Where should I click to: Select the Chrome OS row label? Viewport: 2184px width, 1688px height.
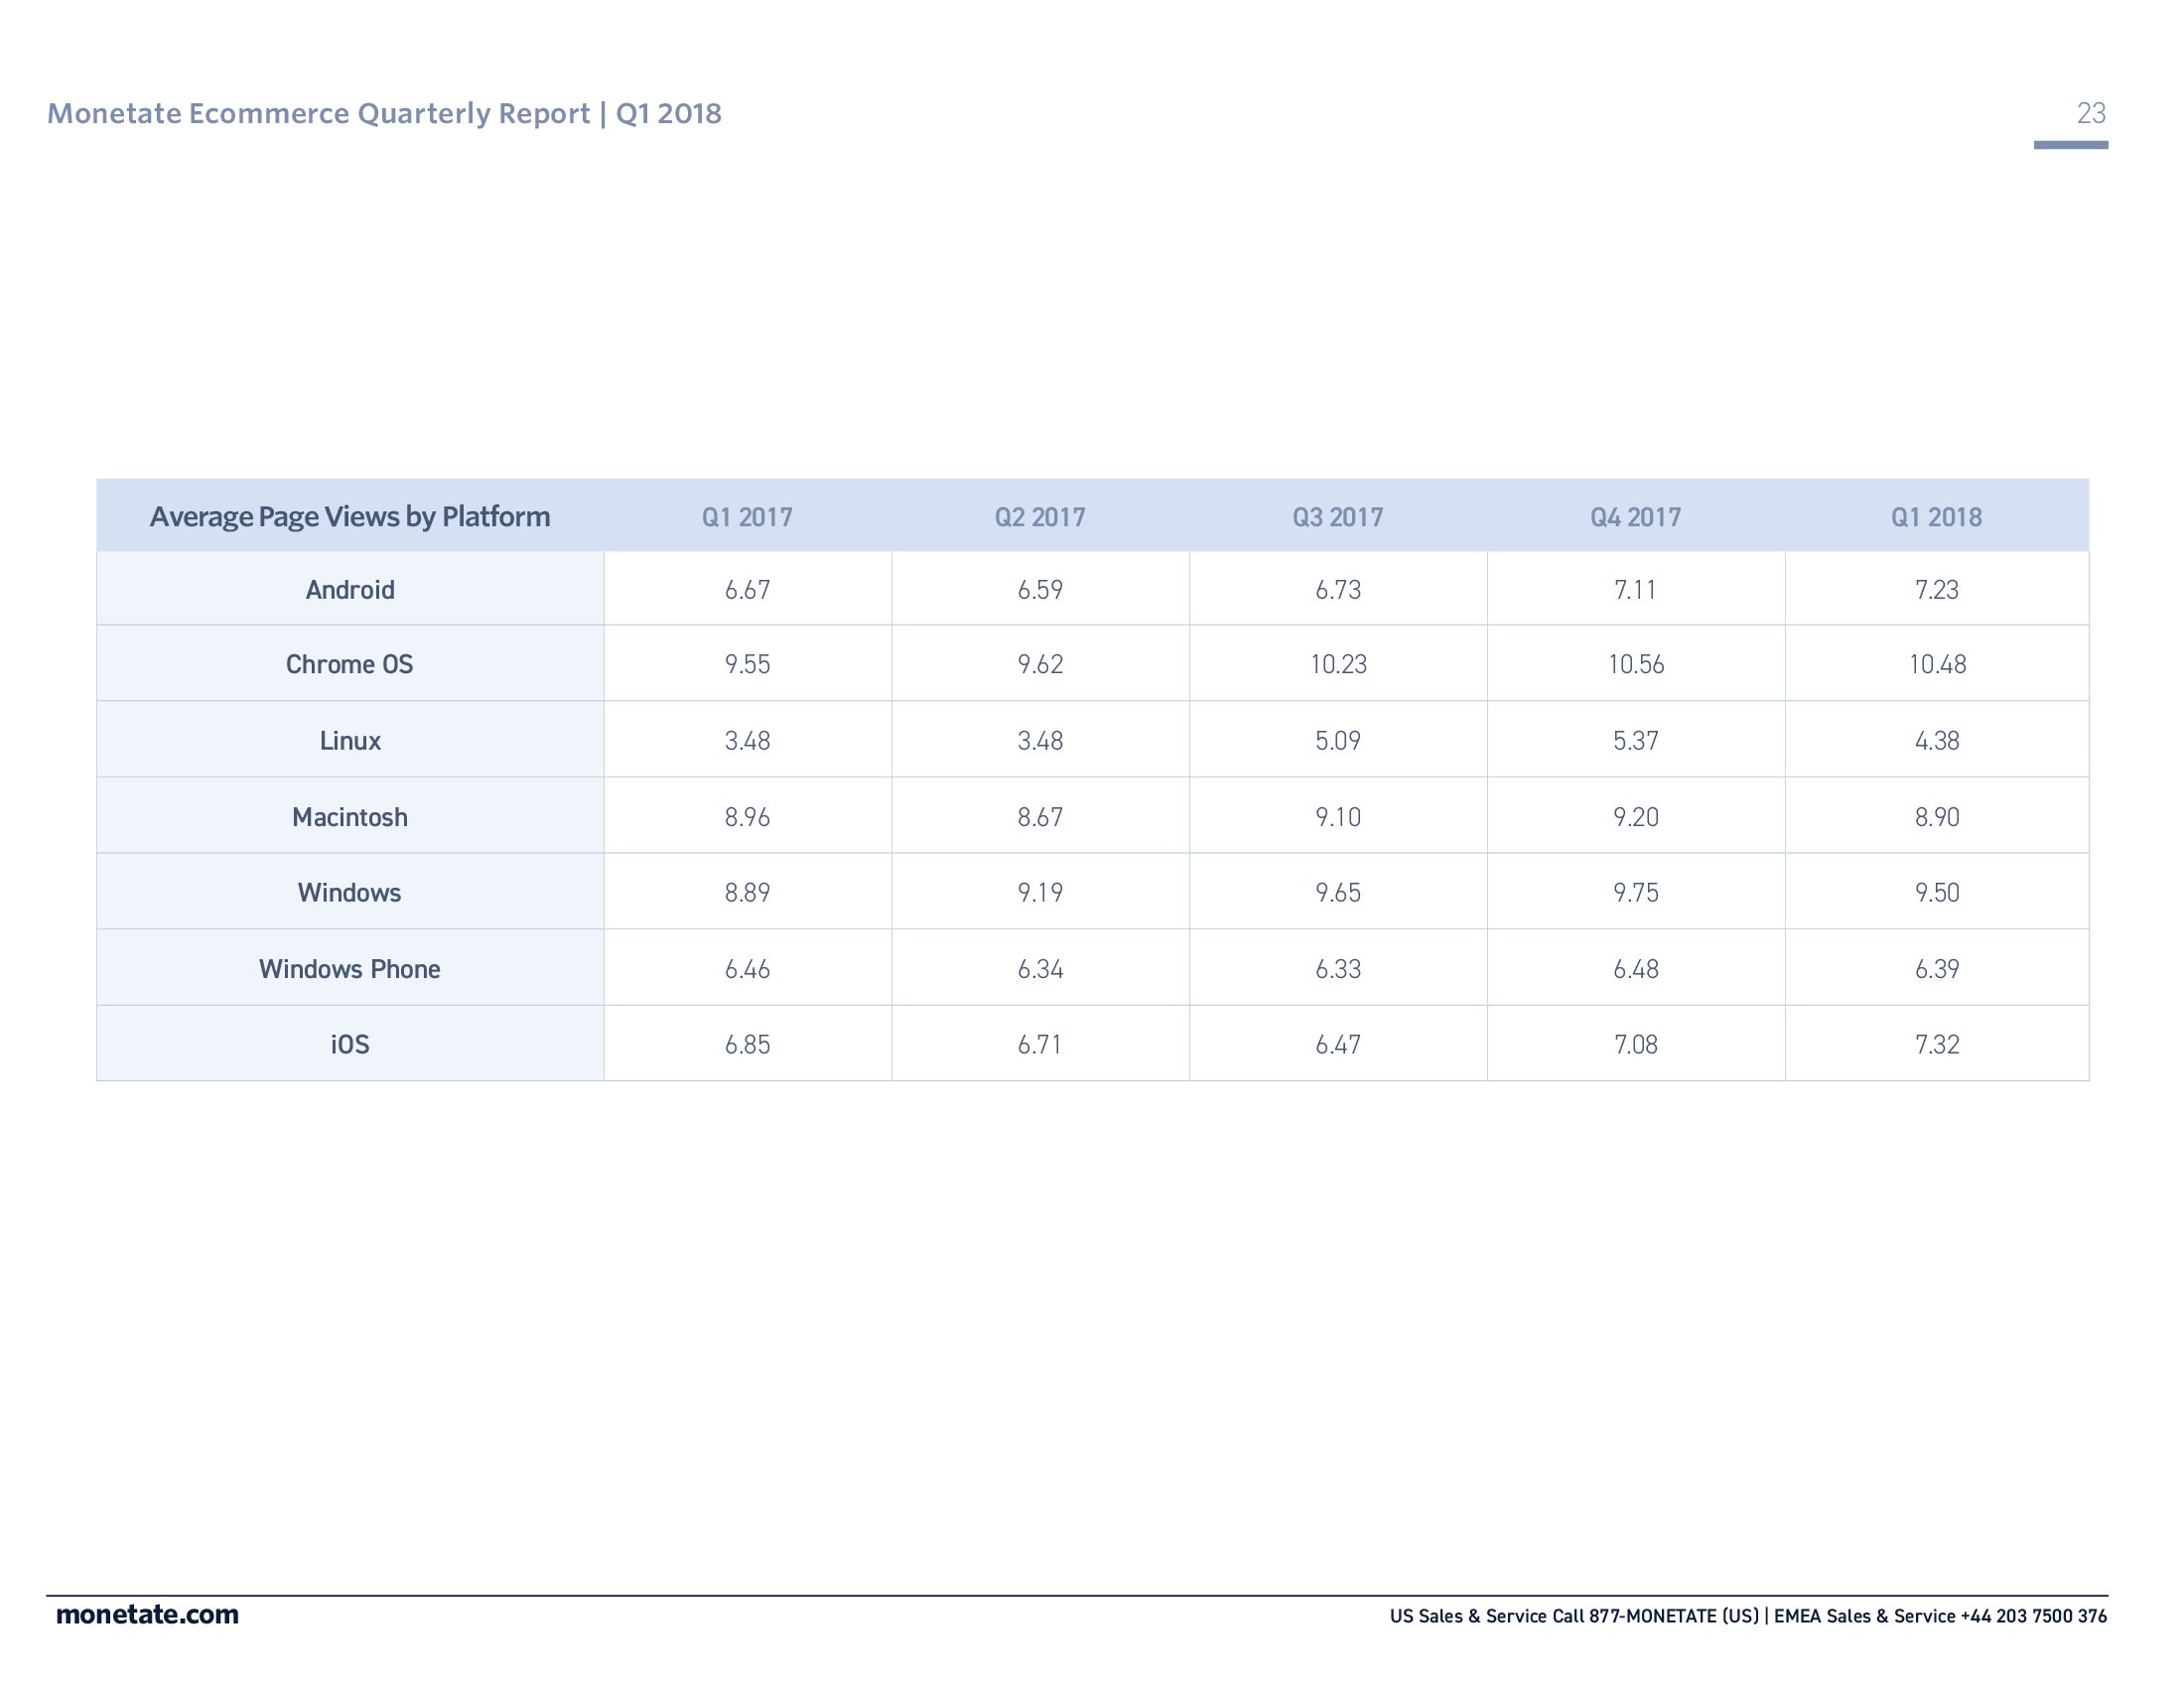349,664
